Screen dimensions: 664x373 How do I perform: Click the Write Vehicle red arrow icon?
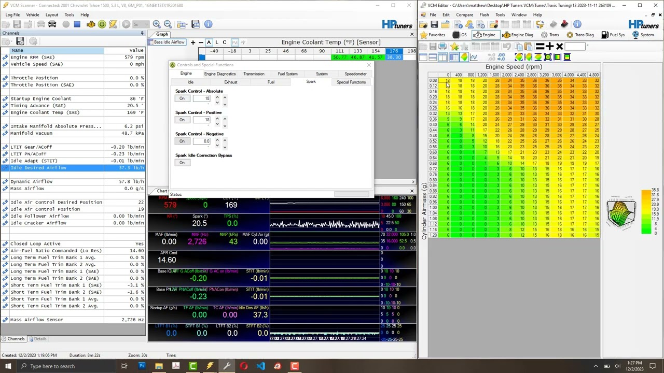(564, 24)
